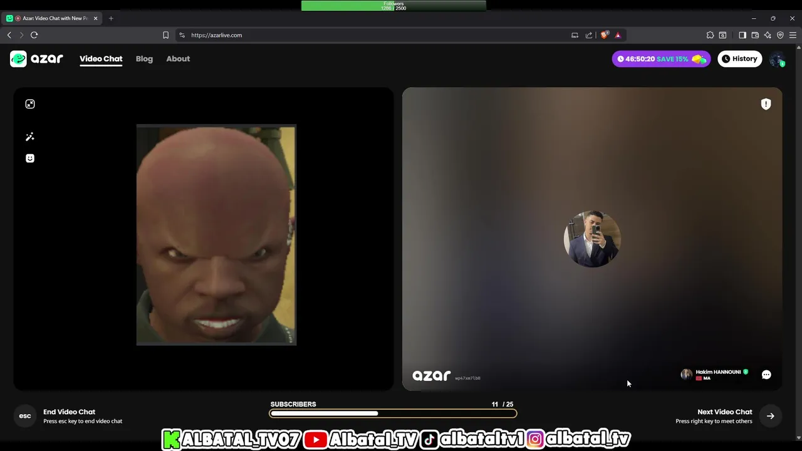The width and height of the screenshot is (802, 451).
Task: Open the Brave VPN shield icon
Action: tap(780, 35)
